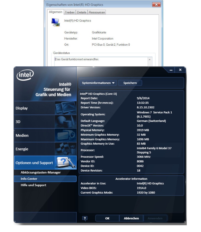Select Optionen und Support section

click(x=45, y=163)
